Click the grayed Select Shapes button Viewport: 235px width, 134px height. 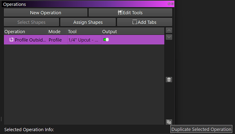coord(31,22)
